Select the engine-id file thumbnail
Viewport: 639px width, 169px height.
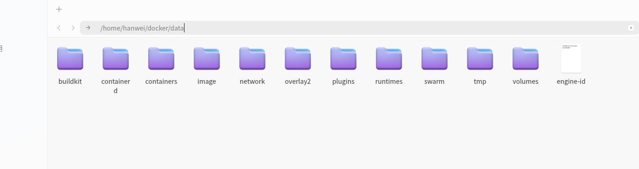coord(571,58)
